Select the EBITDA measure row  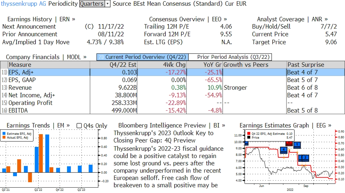click(x=172, y=110)
